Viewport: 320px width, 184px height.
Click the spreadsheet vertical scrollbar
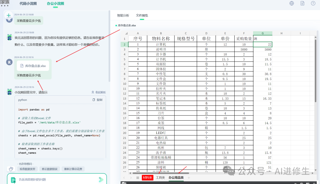point(316,71)
